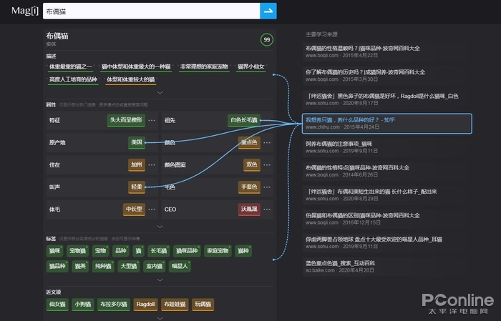
Task: Expand the 描述 descriptions section
Action: pos(160,92)
